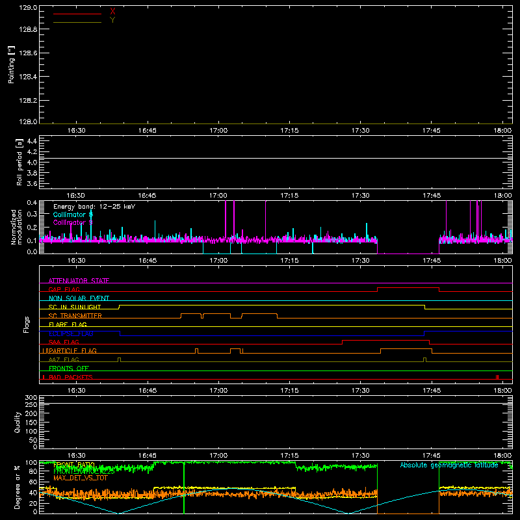Select the "Pointing ["]" axis label

[x=12, y=65]
